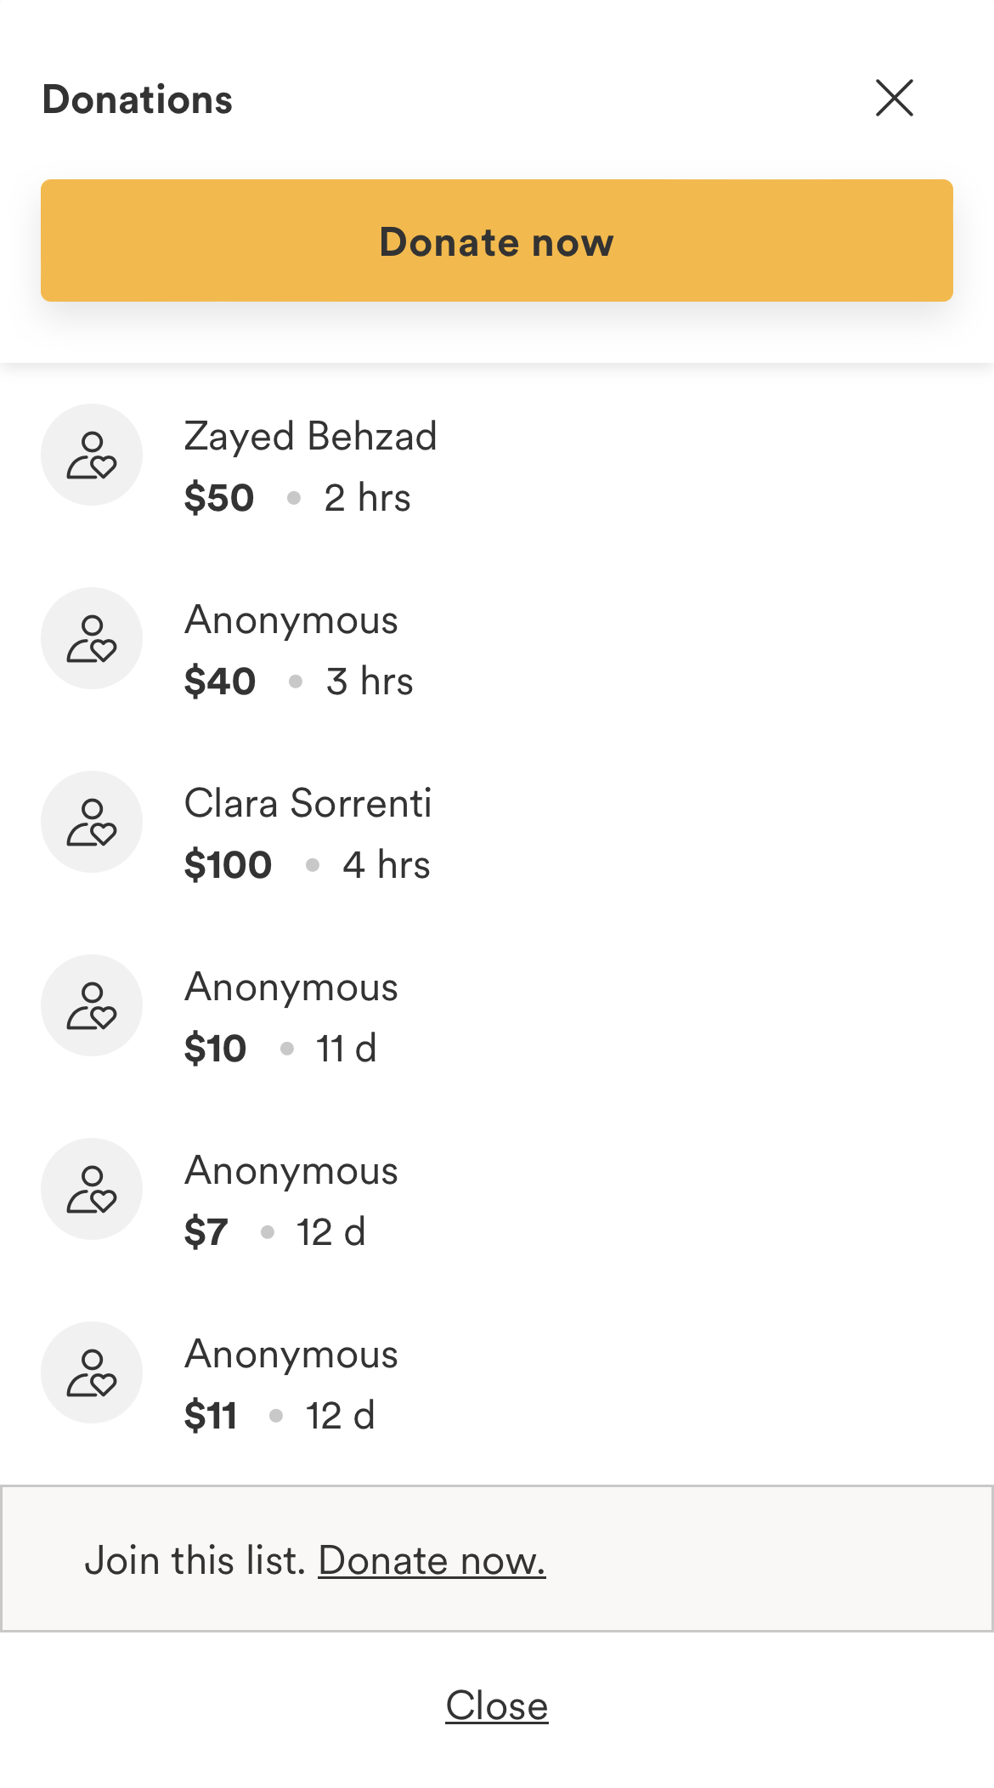The image size is (994, 1788).
Task: Click the 2 hrs timestamp
Action: (x=368, y=498)
